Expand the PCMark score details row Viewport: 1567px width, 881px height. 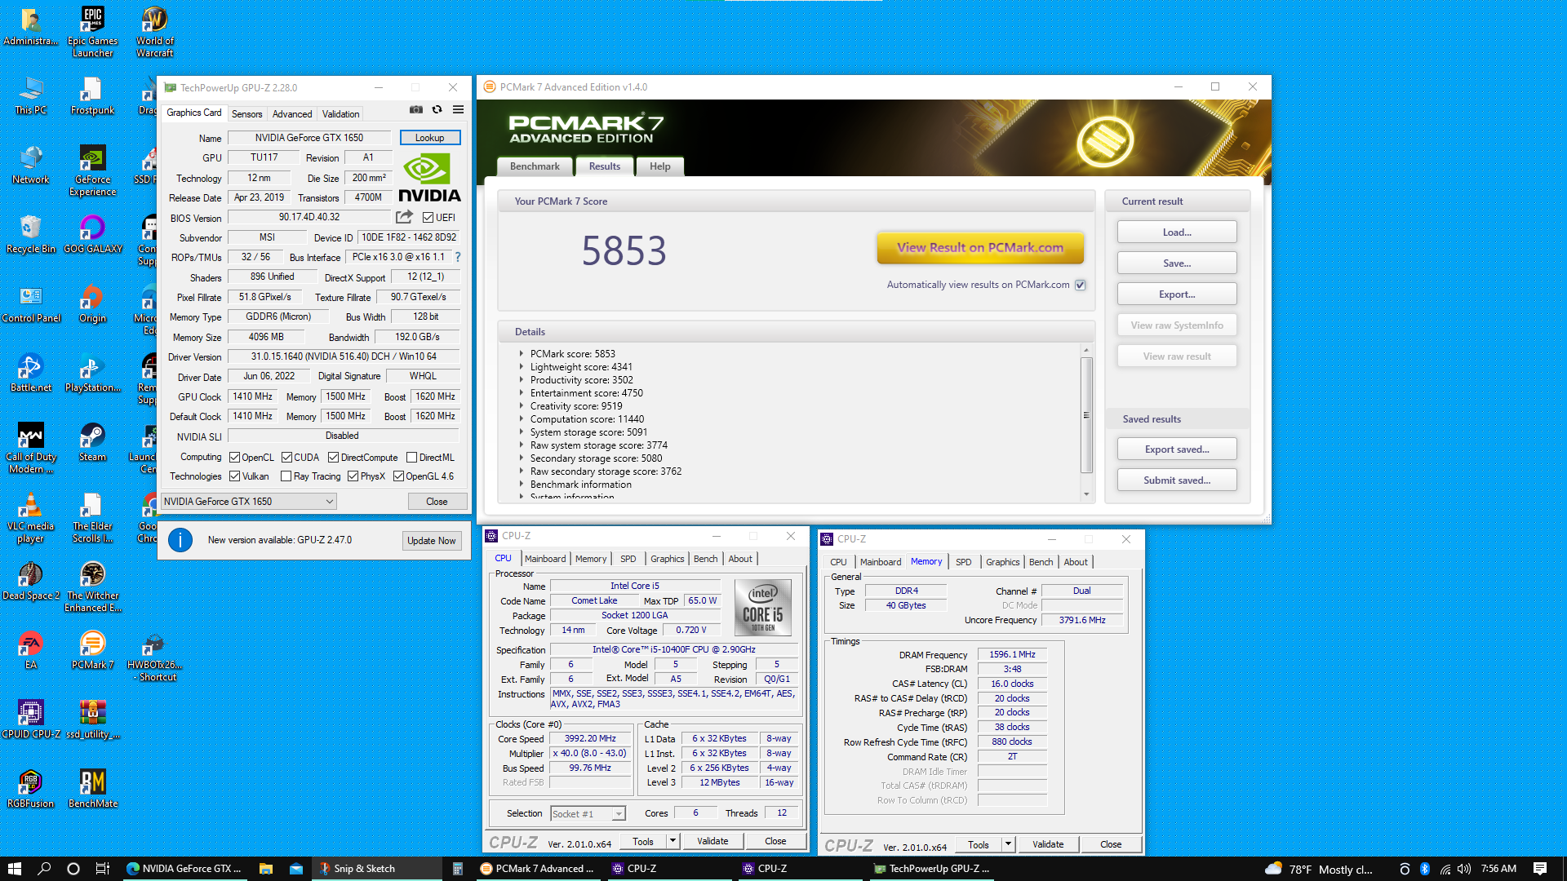click(x=522, y=354)
